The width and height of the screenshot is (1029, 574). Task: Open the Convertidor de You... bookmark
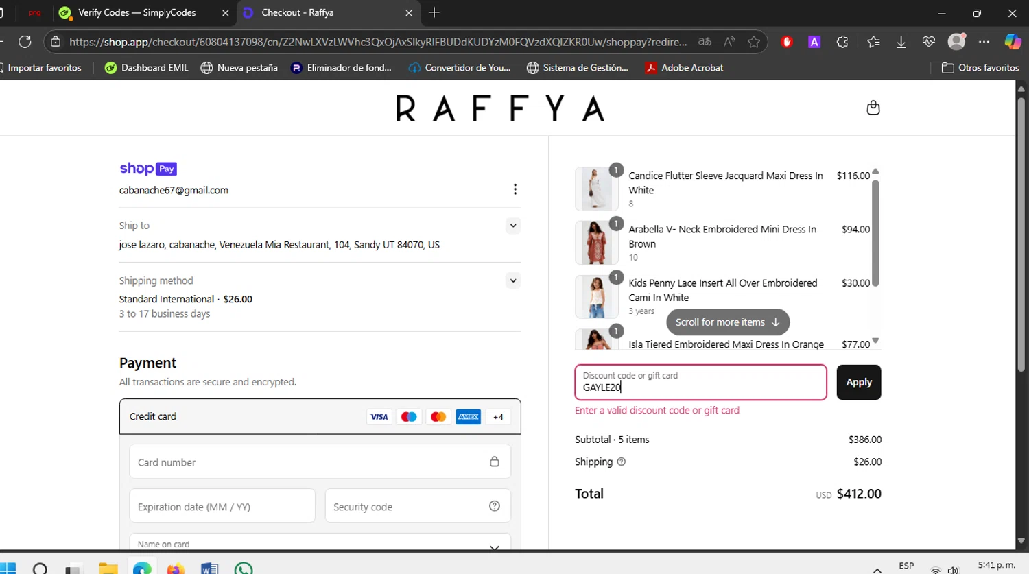[x=460, y=67]
